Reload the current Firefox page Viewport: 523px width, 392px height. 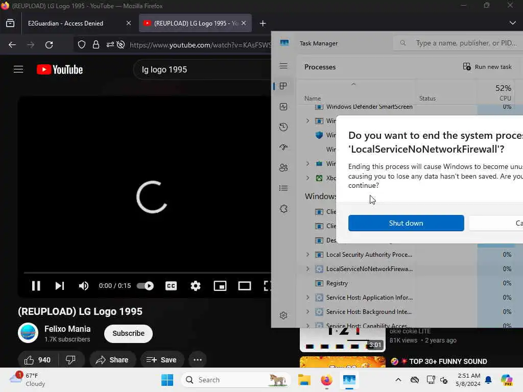point(49,45)
